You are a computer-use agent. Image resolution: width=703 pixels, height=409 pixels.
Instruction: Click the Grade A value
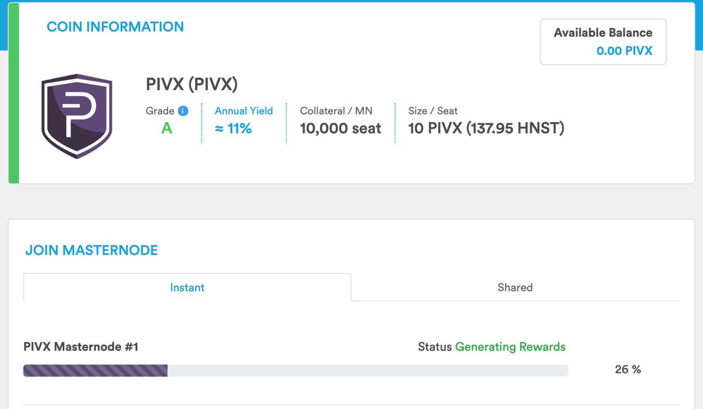coord(167,128)
